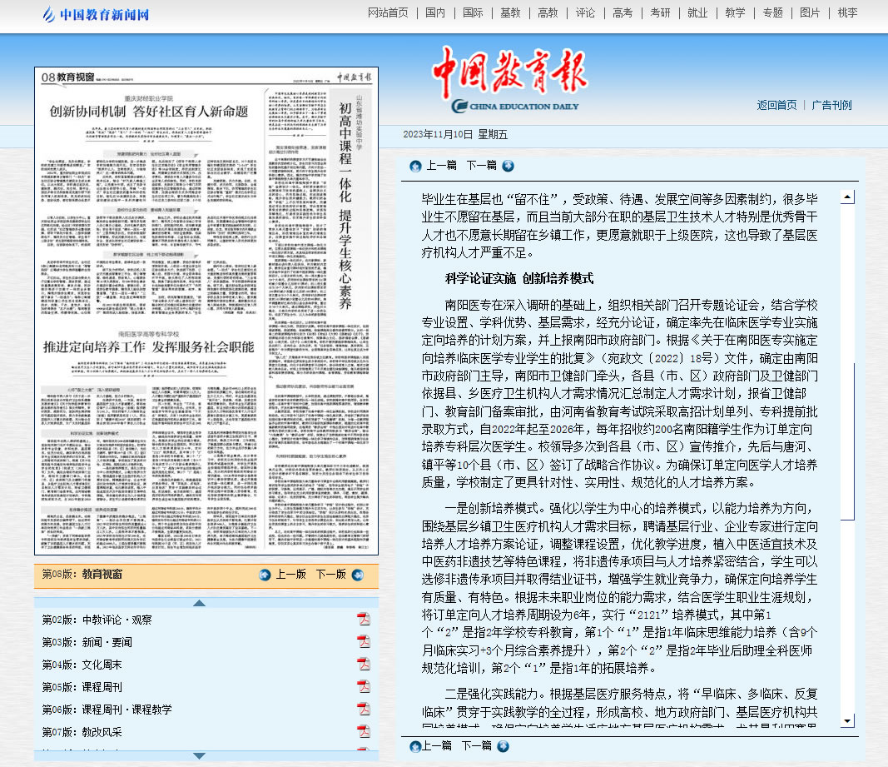Download the PDF for 第05版 课程周刊
Image resolution: width=888 pixels, height=767 pixels.
(x=363, y=686)
